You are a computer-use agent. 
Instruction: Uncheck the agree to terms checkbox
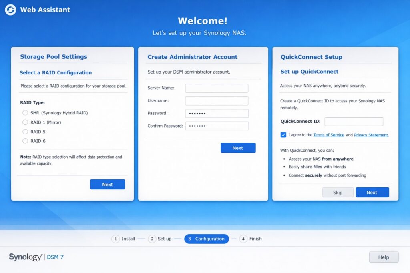point(283,135)
